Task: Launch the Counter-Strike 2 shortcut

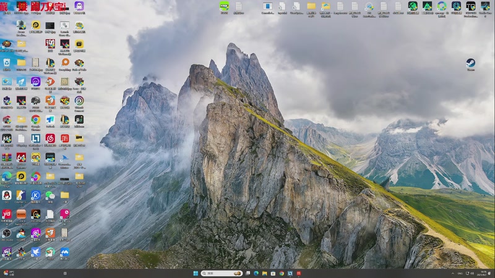Action: click(x=21, y=196)
